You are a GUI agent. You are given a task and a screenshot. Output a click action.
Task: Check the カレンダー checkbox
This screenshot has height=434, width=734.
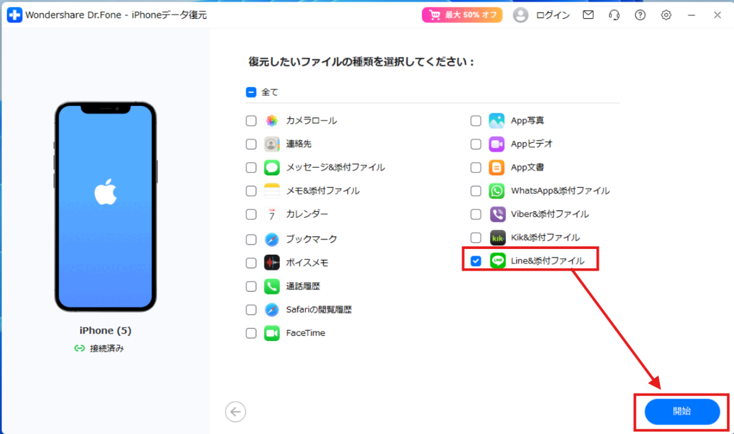click(x=251, y=214)
